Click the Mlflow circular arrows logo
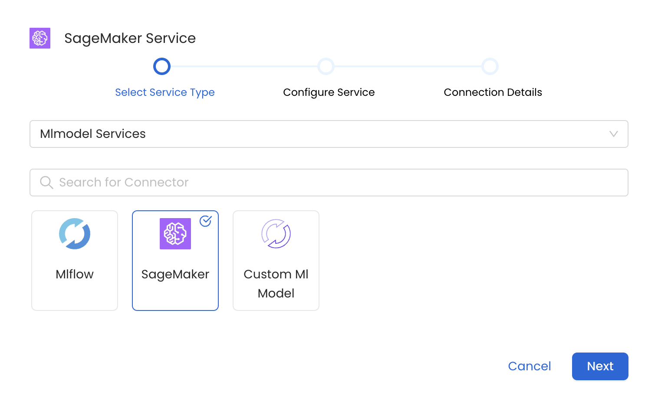 pyautogui.click(x=74, y=234)
